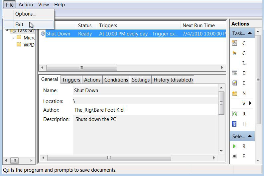The width and height of the screenshot is (264, 176).
Task: Click the Description box 'Shuts down the PC'
Action: click(x=146, y=135)
